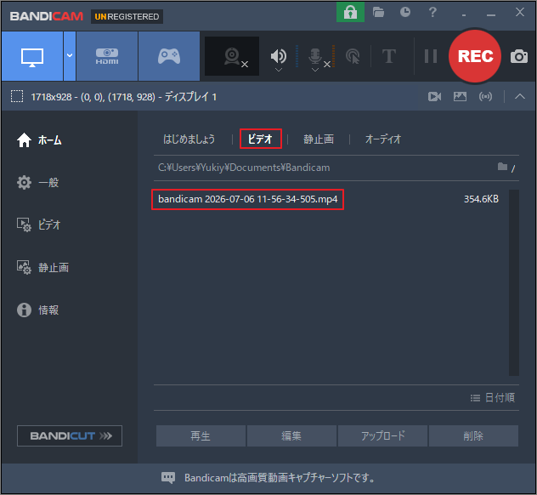Click the 1718x928 display area text

(123, 97)
